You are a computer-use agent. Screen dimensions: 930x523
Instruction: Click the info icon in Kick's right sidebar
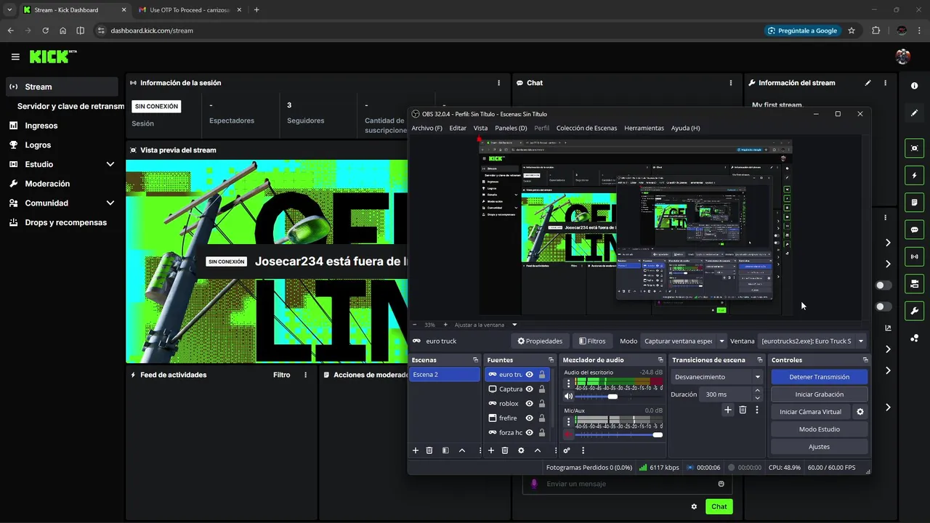pyautogui.click(x=914, y=86)
